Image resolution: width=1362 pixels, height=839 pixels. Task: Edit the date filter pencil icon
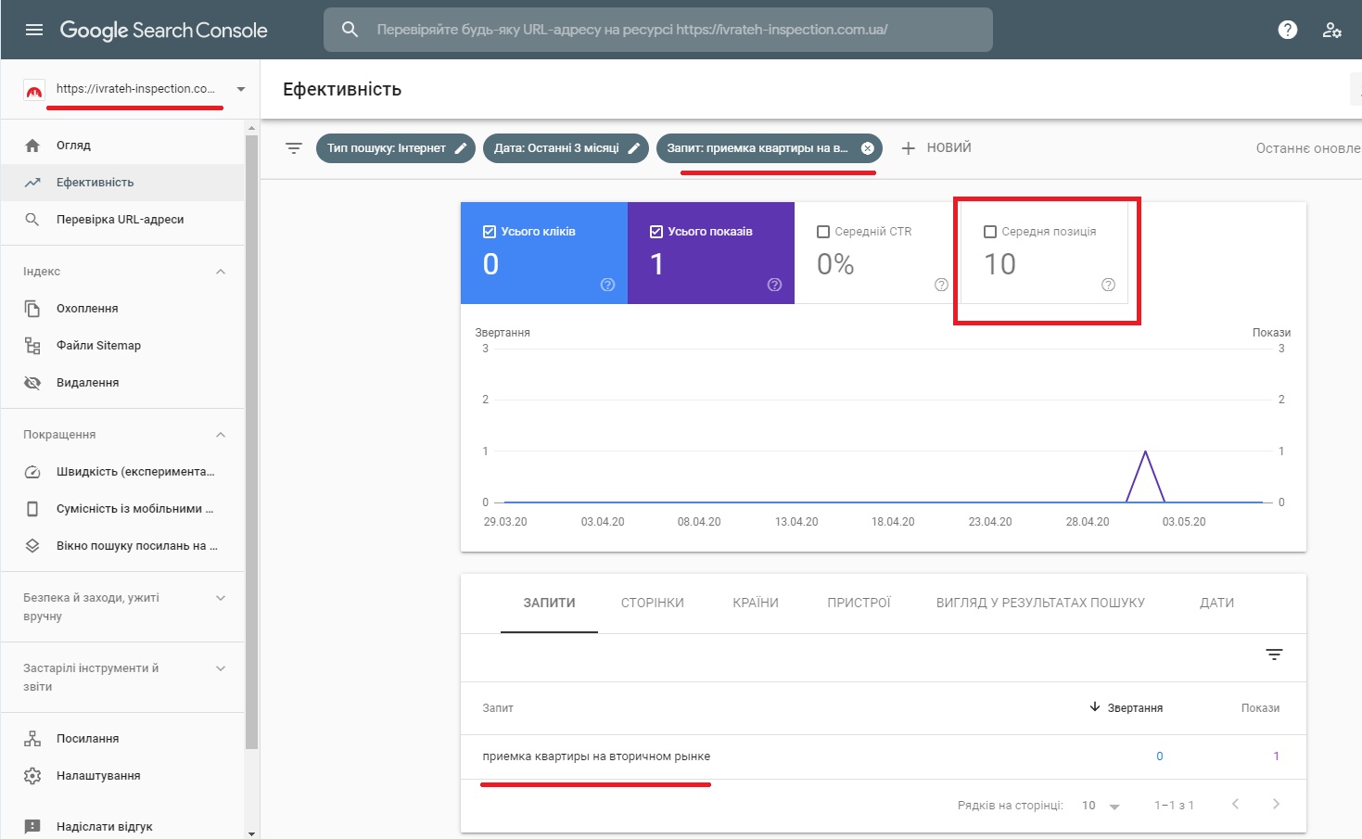[x=634, y=148]
